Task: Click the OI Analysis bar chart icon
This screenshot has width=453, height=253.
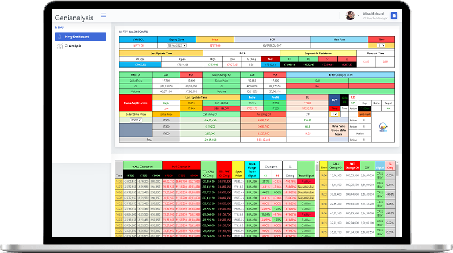Action: click(x=60, y=46)
